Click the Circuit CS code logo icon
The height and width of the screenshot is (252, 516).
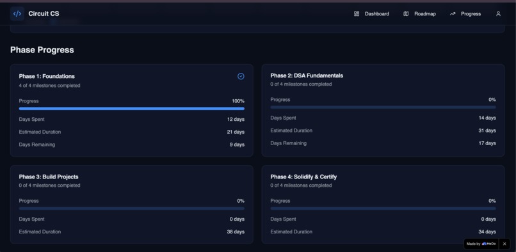pos(17,14)
